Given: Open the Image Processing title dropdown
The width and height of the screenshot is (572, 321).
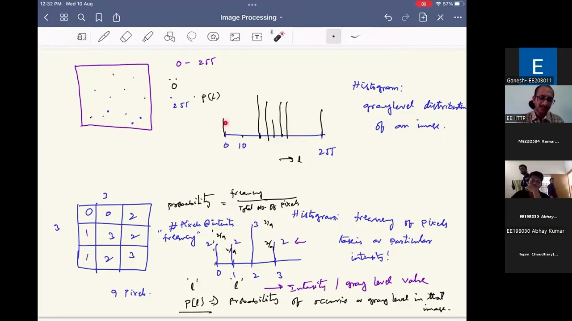Looking at the screenshot, I should 251,17.
